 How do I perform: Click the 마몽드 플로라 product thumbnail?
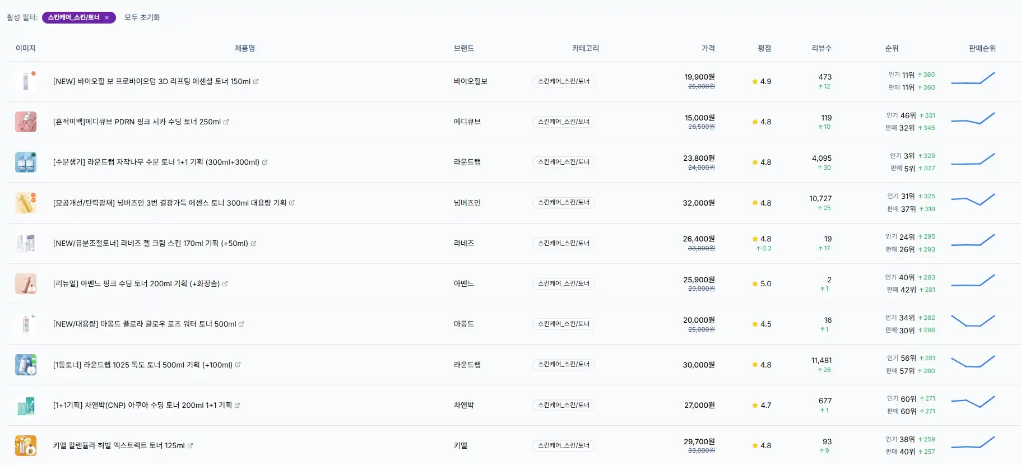[26, 324]
